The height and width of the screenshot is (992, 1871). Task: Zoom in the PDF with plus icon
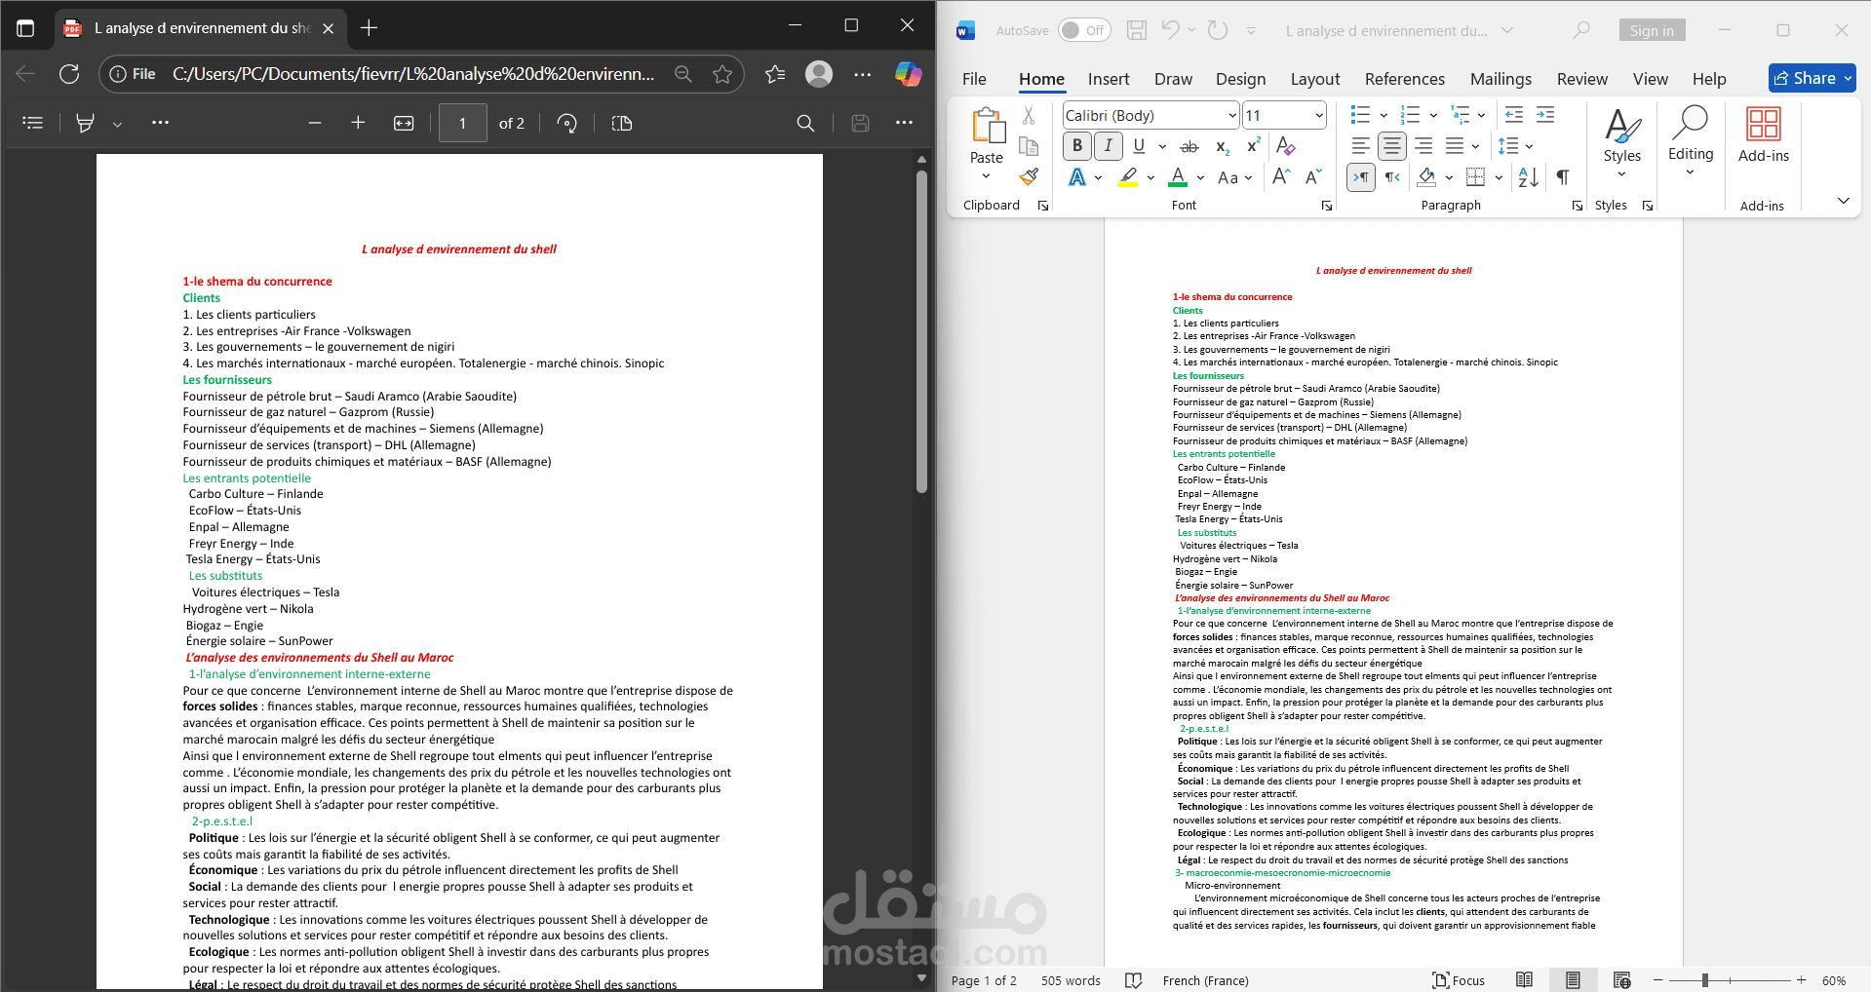(x=358, y=123)
